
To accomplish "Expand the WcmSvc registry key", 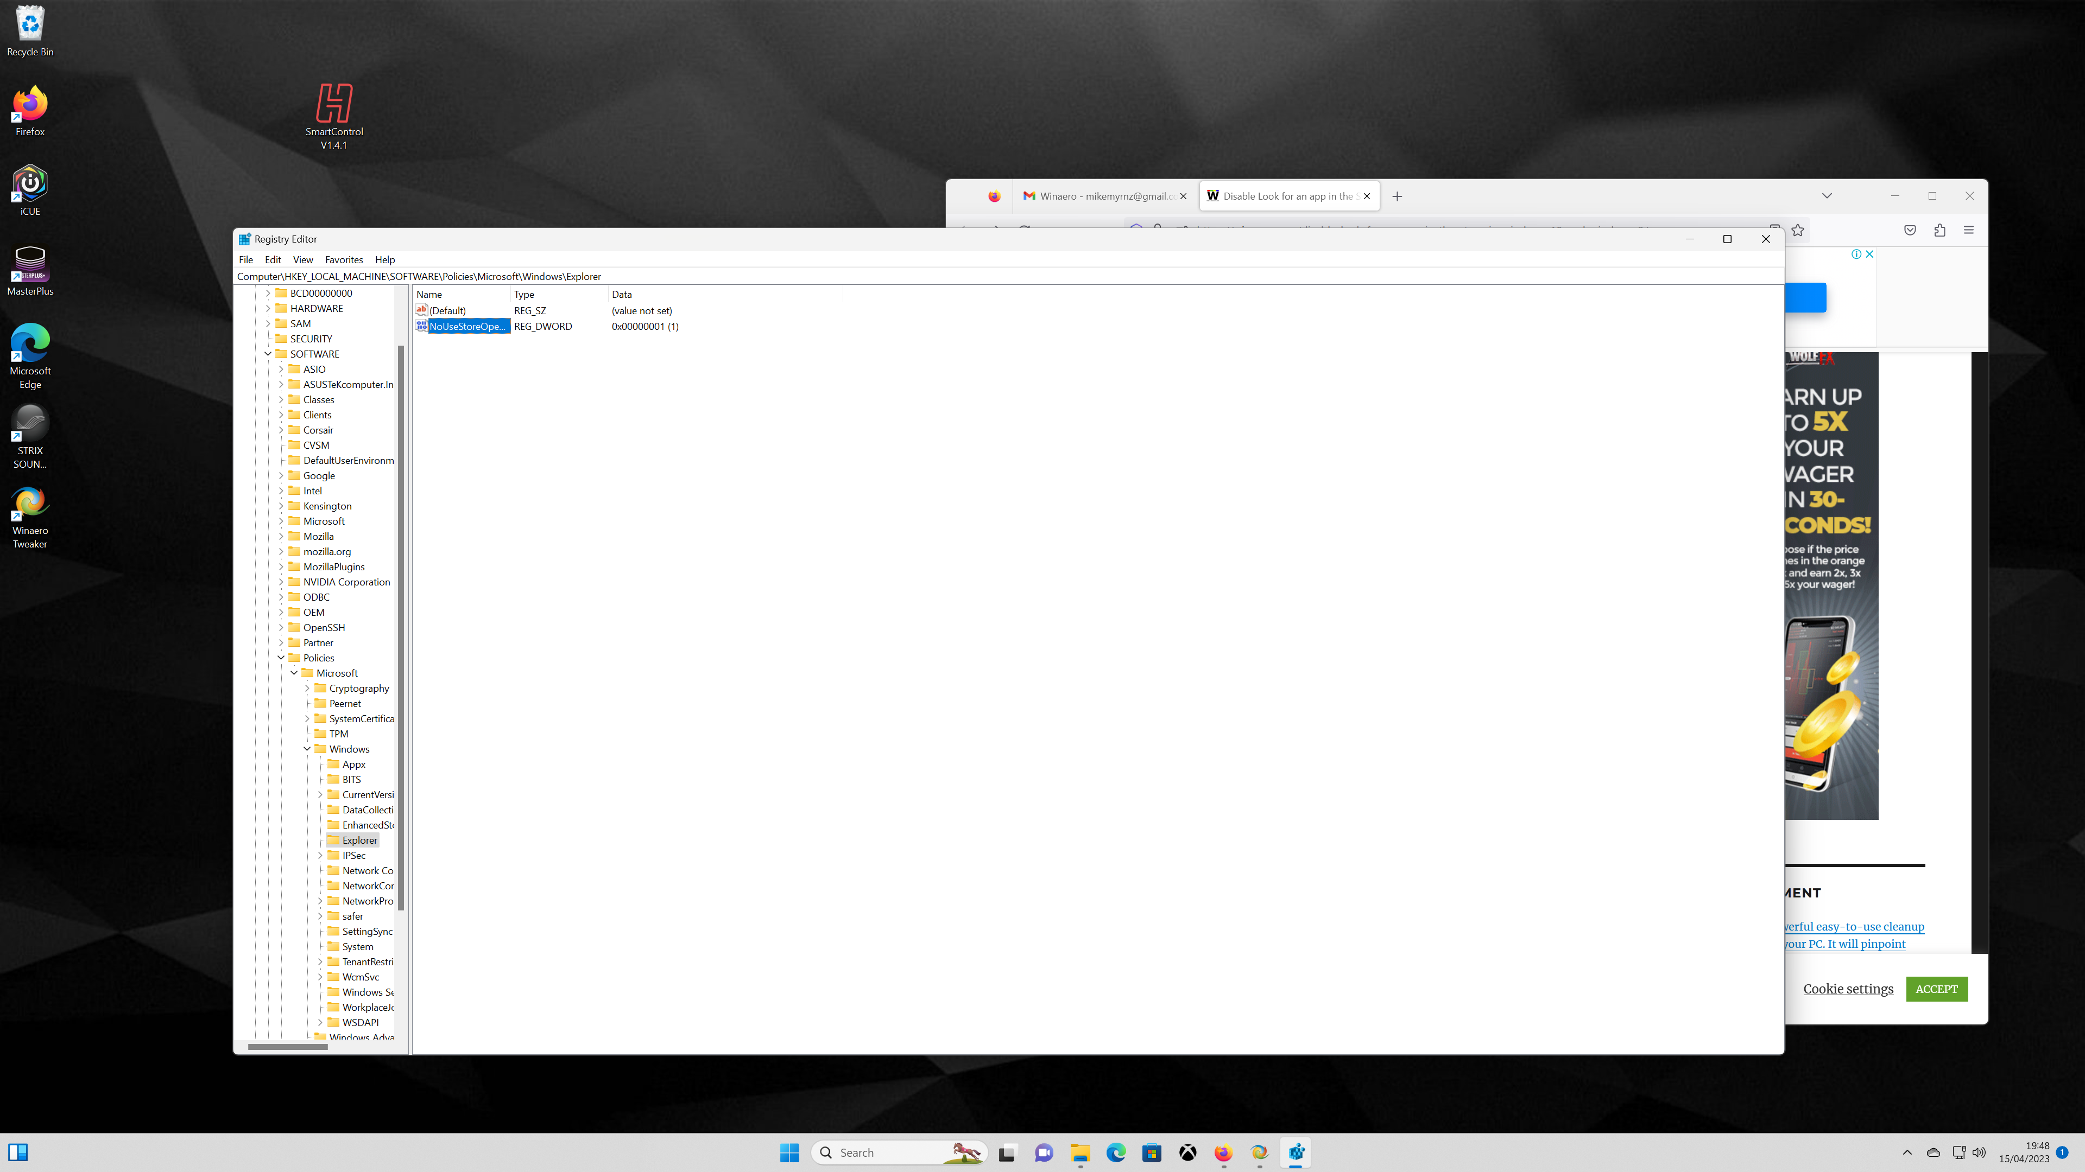I will (320, 977).
